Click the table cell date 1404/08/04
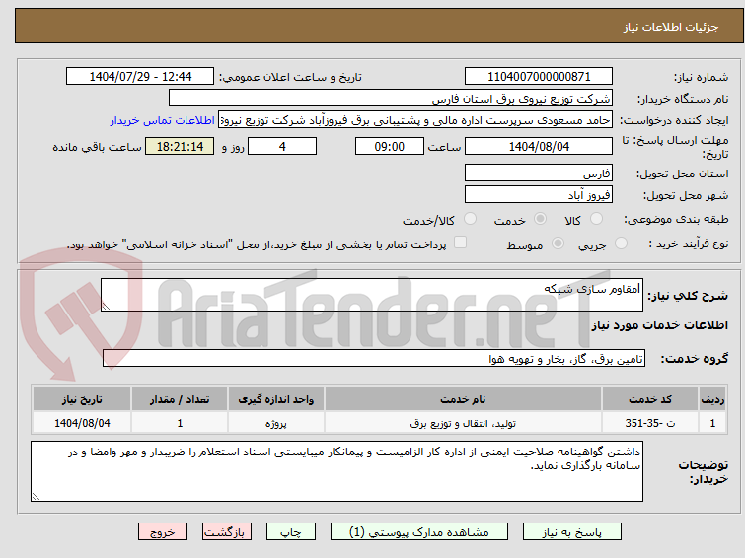The width and height of the screenshot is (745, 558). (82, 423)
